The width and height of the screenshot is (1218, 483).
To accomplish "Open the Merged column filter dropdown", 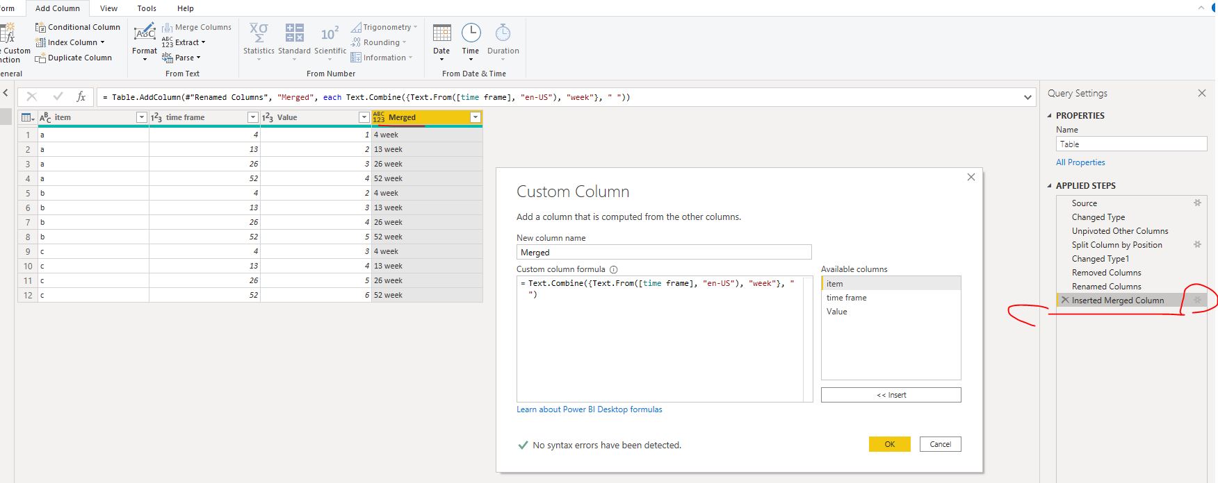I will tap(476, 117).
